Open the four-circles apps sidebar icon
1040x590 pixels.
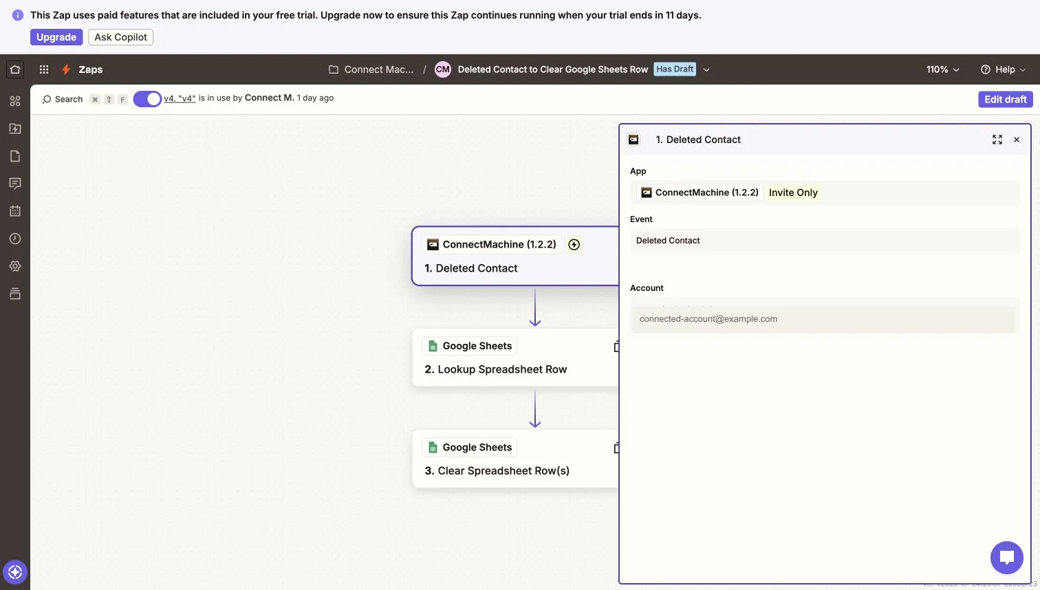point(15,101)
